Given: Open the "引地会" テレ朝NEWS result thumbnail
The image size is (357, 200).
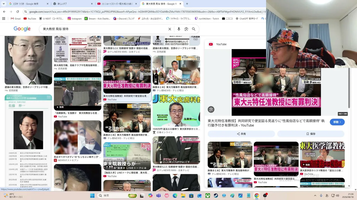Looking at the screenshot, I should (127, 118).
